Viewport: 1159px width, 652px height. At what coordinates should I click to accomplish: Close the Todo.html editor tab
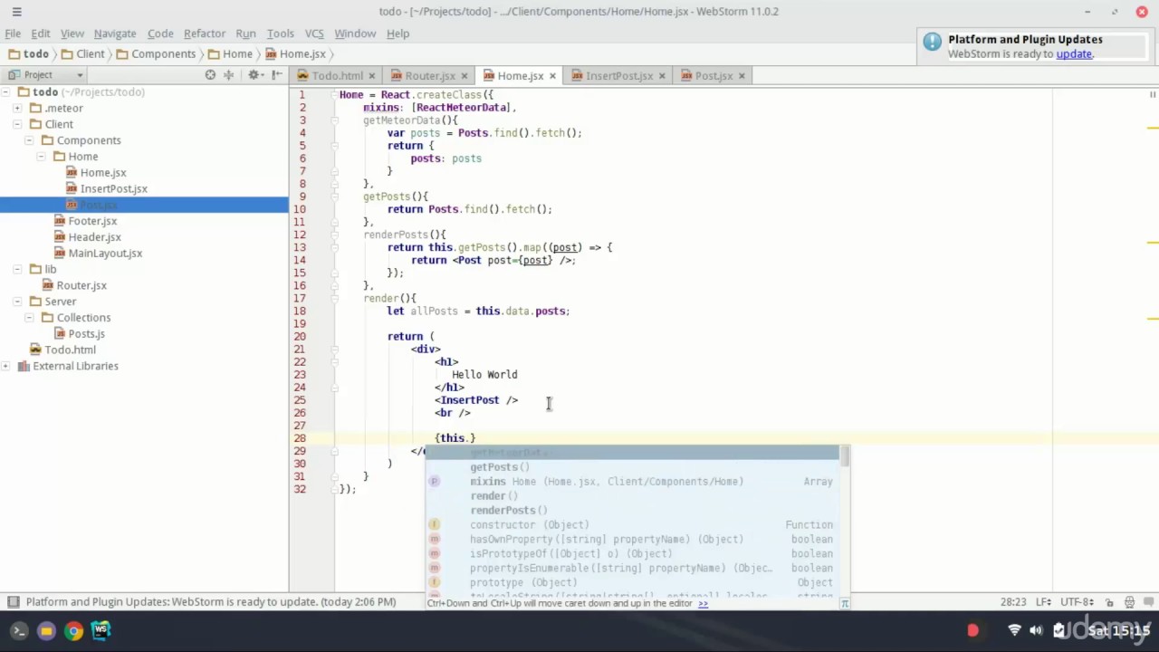point(373,76)
